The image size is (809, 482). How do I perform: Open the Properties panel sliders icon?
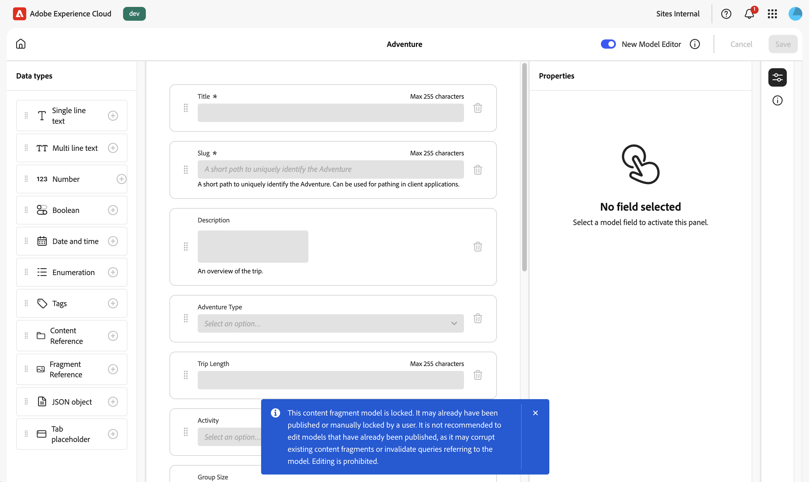coord(778,77)
